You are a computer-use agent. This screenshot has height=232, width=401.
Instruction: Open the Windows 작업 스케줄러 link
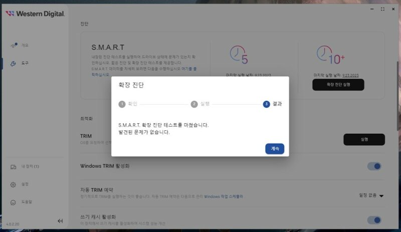click(223, 196)
